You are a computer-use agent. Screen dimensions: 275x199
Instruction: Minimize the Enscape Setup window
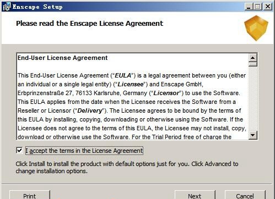(249, 7)
